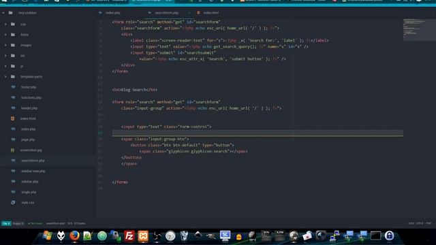Click the Blog Search heading code line

click(135, 90)
